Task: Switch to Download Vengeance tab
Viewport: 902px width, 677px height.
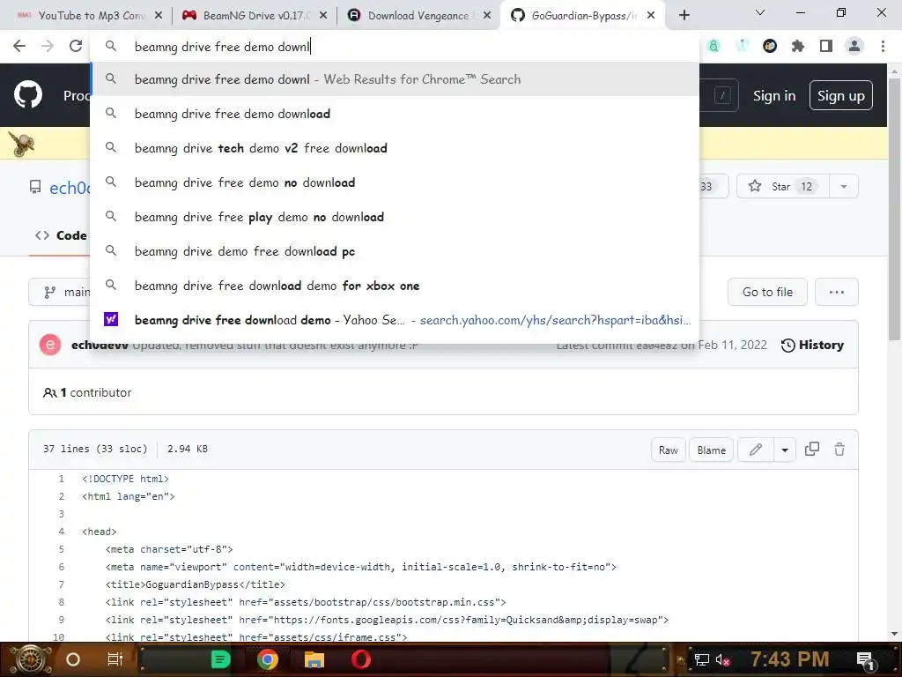Action: 418,16
